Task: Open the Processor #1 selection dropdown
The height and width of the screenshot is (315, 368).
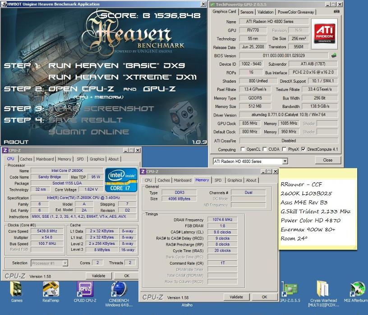Action: 65,263
